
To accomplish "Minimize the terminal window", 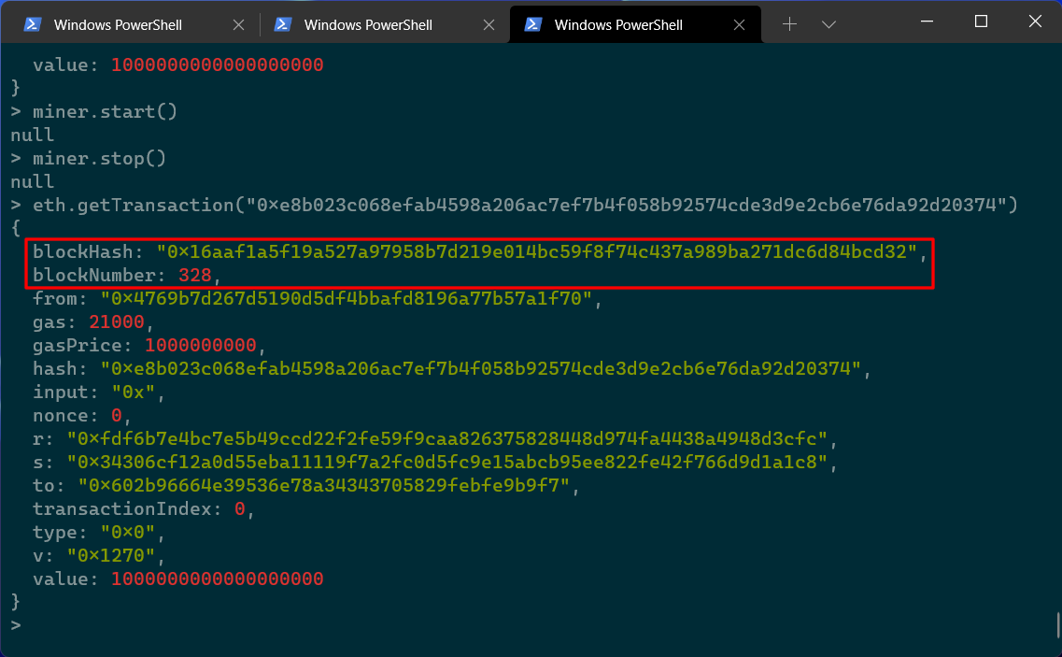I will 926,20.
